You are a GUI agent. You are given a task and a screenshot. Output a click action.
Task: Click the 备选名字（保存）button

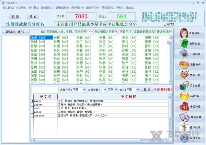tap(15, 32)
